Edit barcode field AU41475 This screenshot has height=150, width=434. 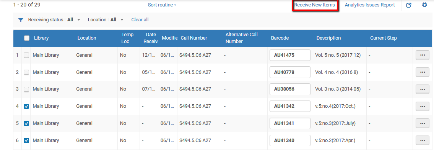[x=290, y=55]
